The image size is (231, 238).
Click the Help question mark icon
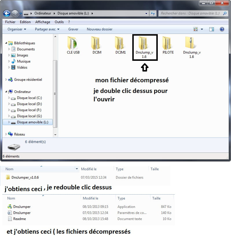222,29
